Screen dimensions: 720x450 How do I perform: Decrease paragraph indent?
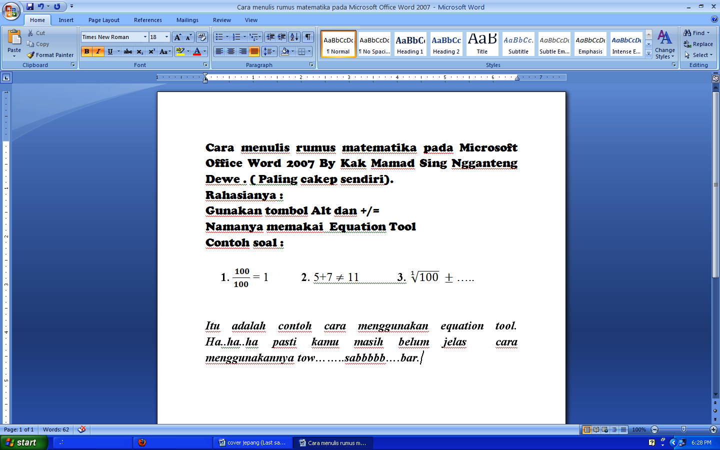point(270,37)
